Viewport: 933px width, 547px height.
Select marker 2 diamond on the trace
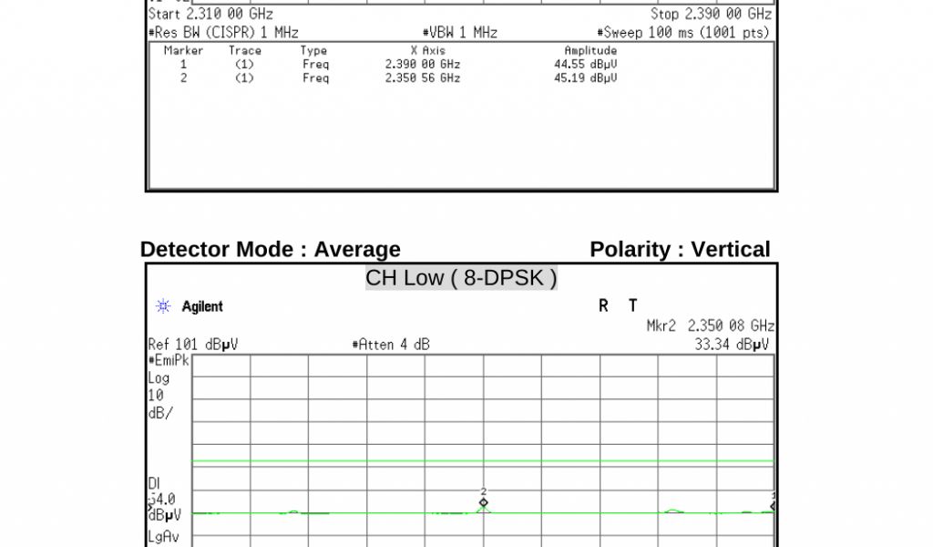click(484, 502)
